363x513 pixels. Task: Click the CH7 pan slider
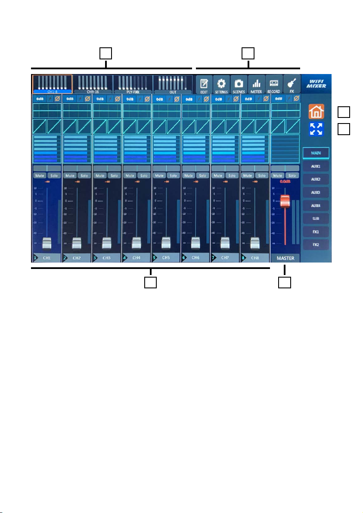coord(225,168)
